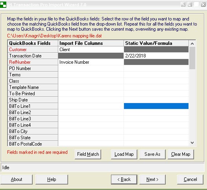Viewport: 207px width, 190px height.
Task: Select the BillTo Line2 field row
Action: 33,113
